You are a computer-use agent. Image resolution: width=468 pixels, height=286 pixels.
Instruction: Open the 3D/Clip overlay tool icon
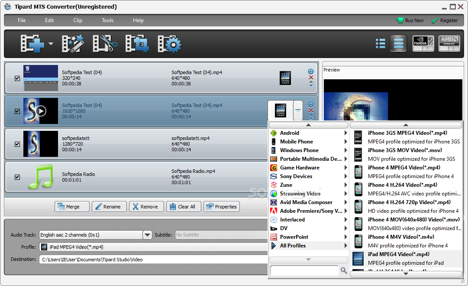(137, 44)
